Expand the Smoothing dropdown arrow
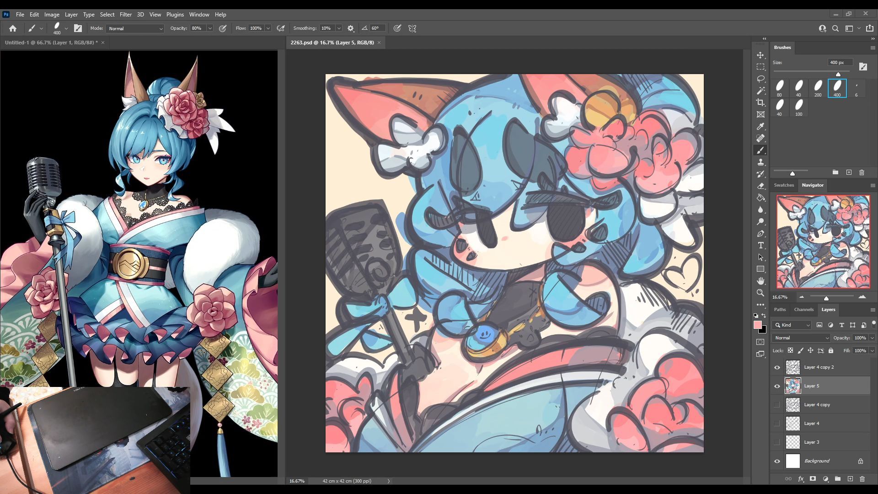878x494 pixels. tap(339, 28)
